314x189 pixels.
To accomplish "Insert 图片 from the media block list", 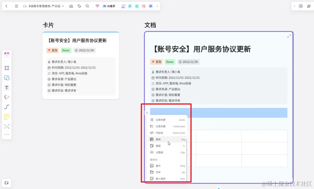I will coord(160,166).
